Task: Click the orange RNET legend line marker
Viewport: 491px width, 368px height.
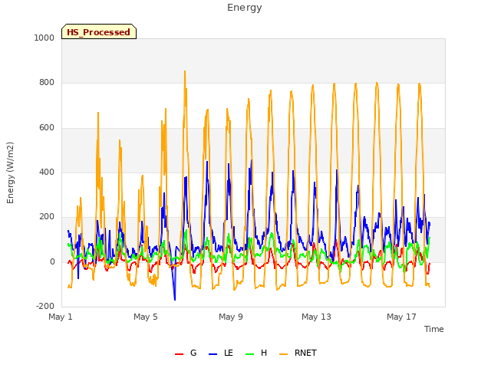Action: pos(283,354)
